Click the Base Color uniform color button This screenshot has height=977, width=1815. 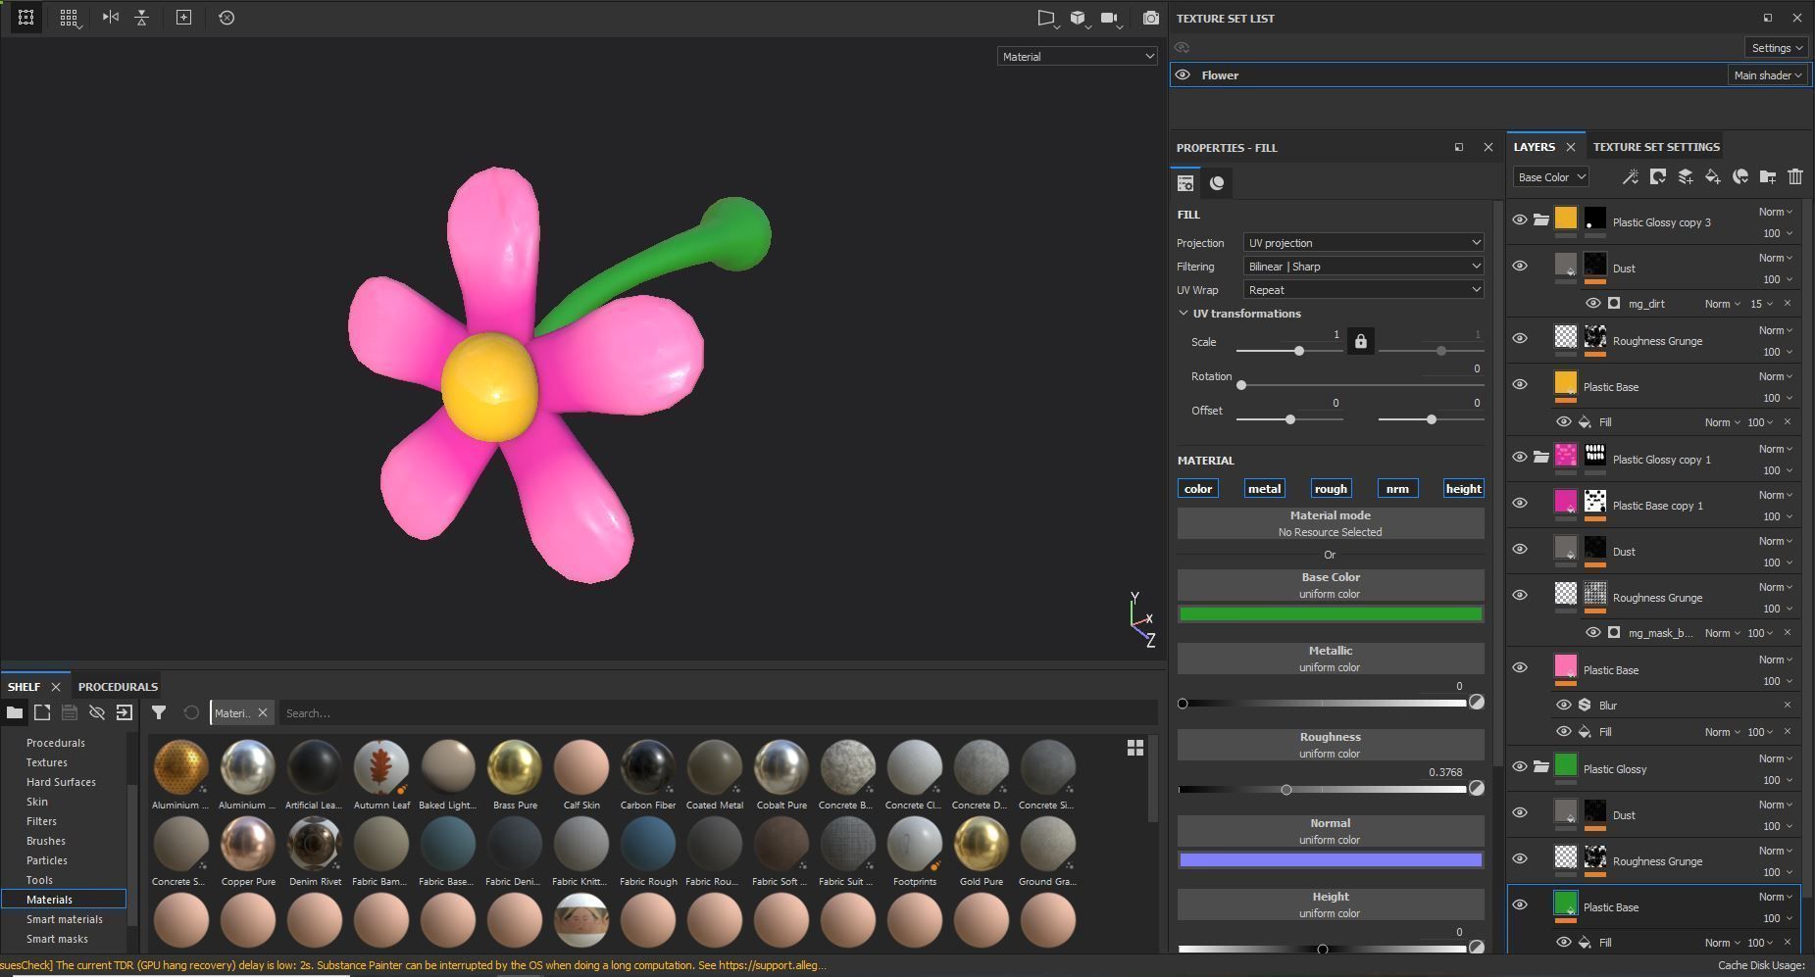coord(1331,585)
